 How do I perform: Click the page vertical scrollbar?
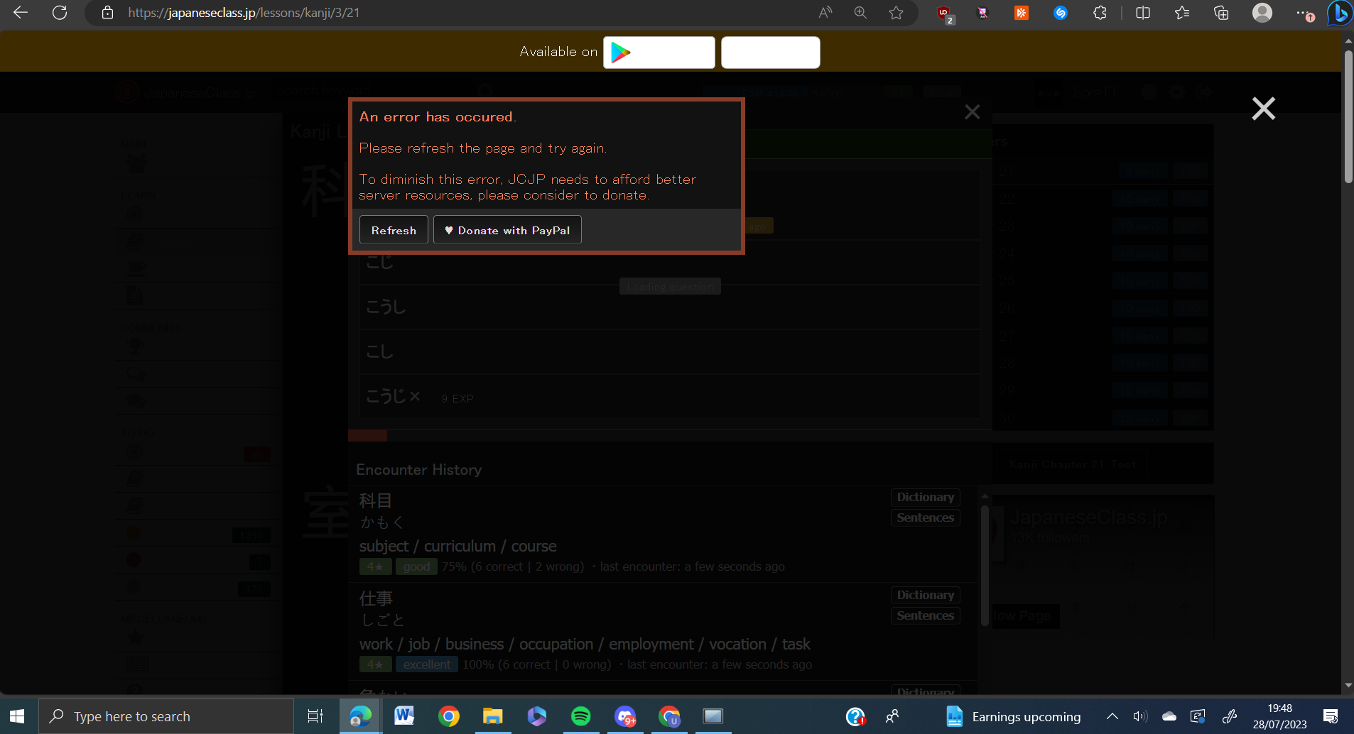click(x=1348, y=114)
